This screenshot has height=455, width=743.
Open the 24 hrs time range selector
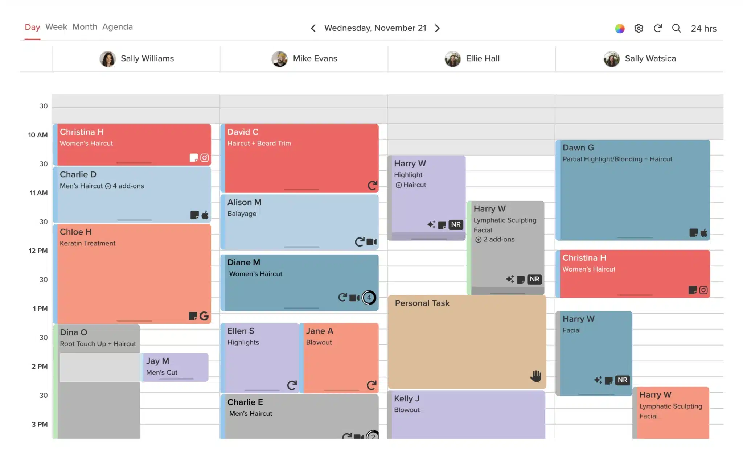coord(703,29)
